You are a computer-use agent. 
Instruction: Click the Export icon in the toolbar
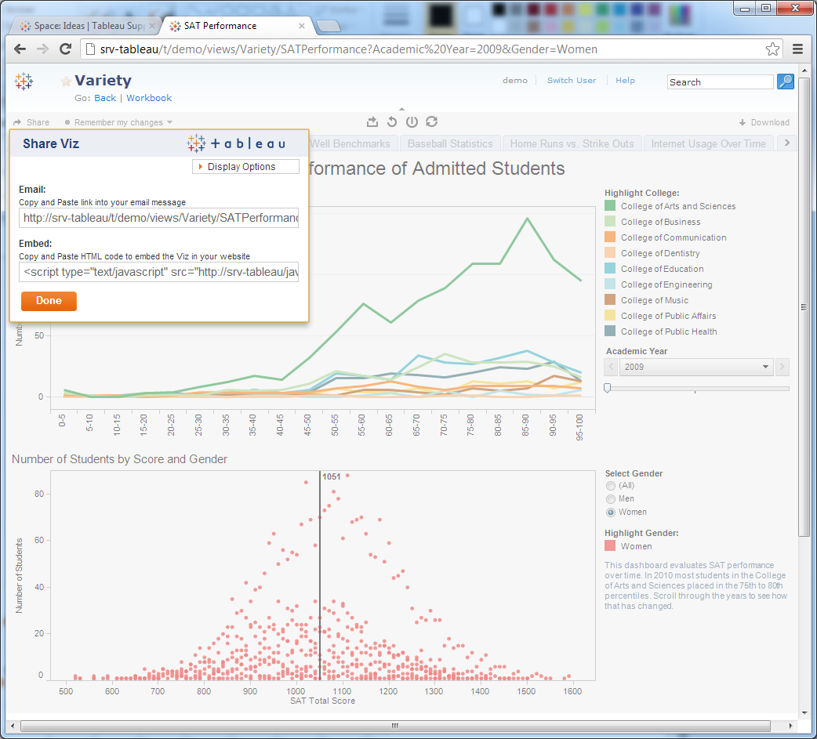point(372,121)
